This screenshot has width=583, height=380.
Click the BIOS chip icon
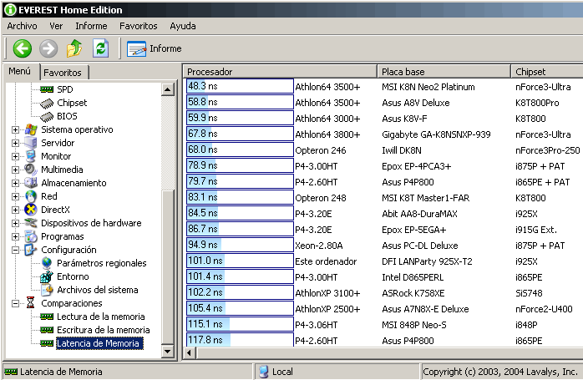[x=47, y=116]
